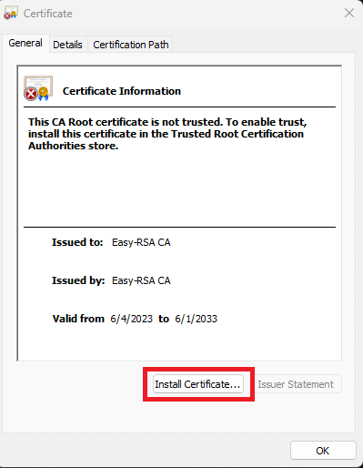363x468 pixels.
Task: Confirm the dialog with OK
Action: pyautogui.click(x=323, y=451)
